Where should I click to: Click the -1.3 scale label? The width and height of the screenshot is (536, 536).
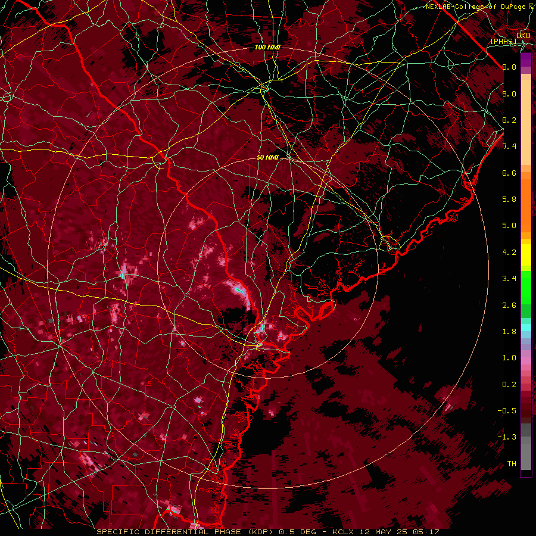(507, 437)
